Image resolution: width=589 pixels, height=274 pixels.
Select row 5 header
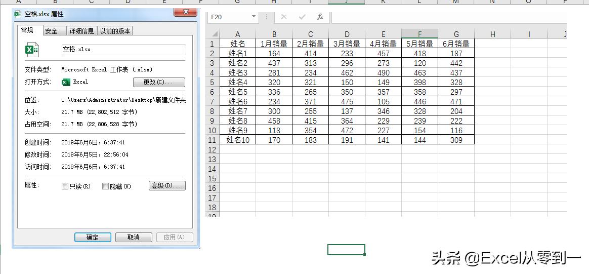coord(213,82)
